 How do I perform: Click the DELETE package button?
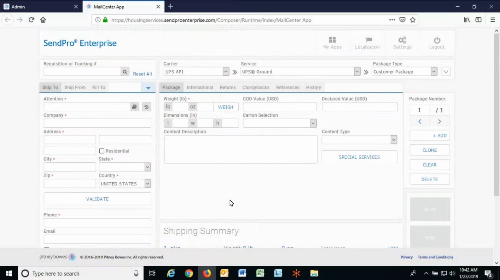click(430, 179)
